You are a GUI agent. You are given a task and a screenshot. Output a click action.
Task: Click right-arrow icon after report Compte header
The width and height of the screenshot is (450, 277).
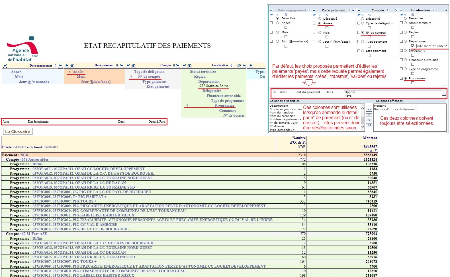(178, 65)
